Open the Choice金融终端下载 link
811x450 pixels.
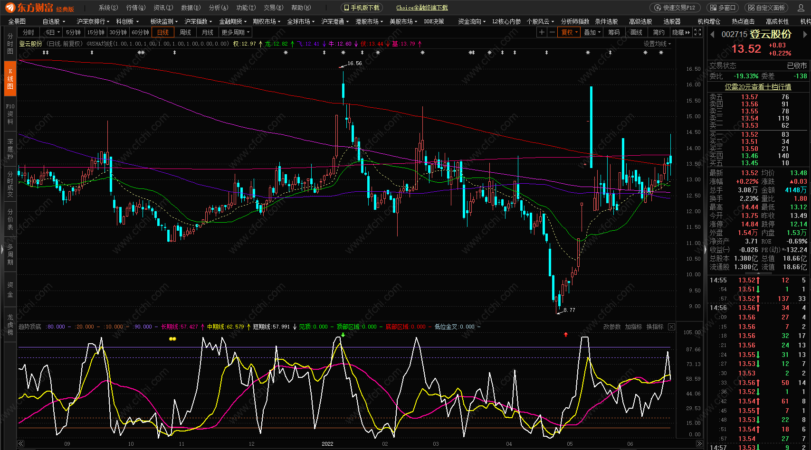coord(422,8)
